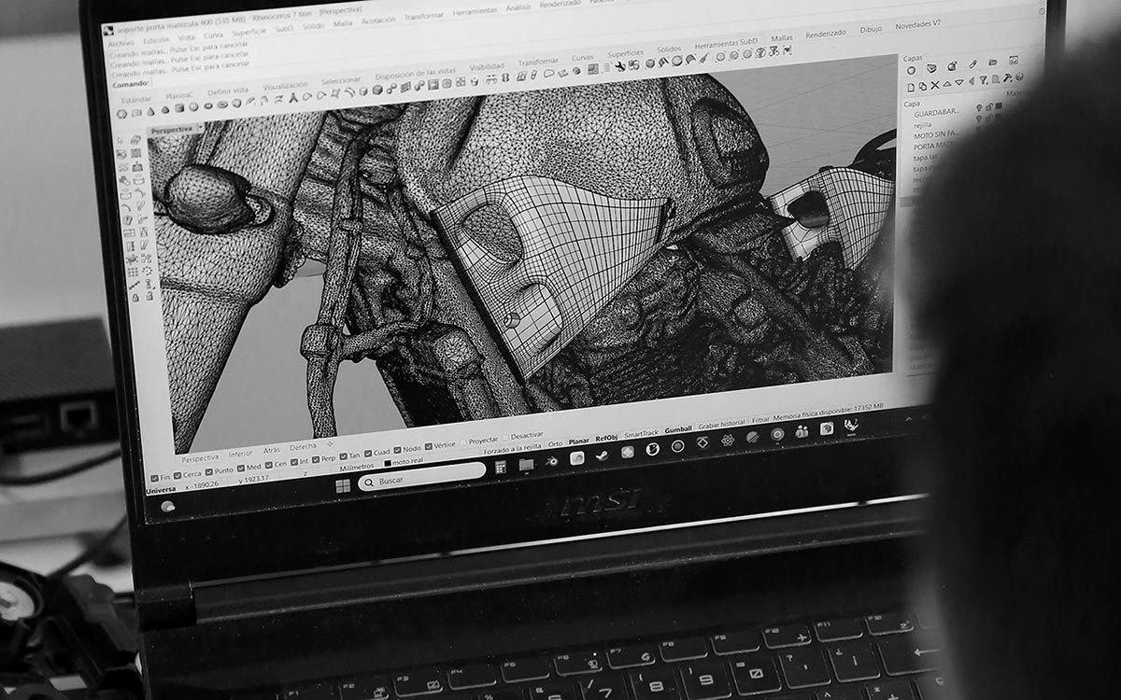
Task: Select the cylinder solid tool icon
Action: 179,108
